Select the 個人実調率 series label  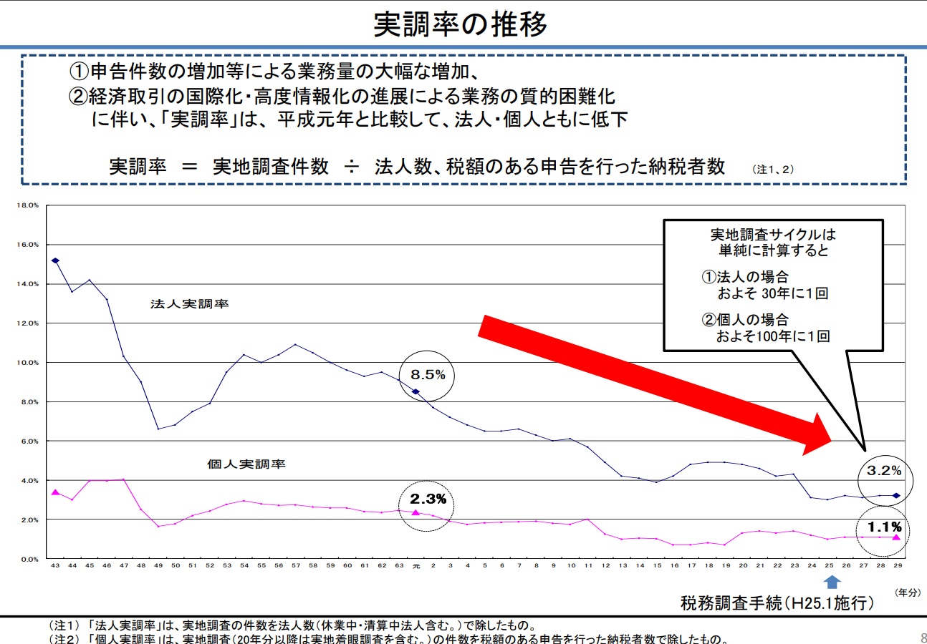click(246, 464)
